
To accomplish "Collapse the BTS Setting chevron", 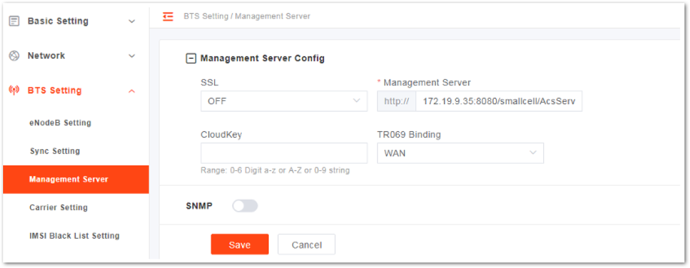I will pos(131,91).
